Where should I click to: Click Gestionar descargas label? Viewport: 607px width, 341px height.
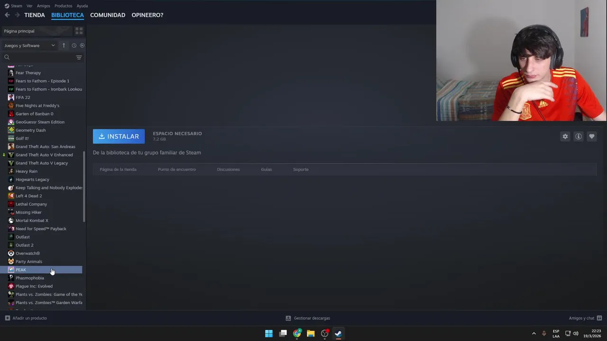point(312,318)
